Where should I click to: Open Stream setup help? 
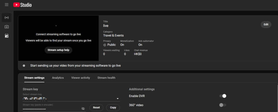[58, 50]
